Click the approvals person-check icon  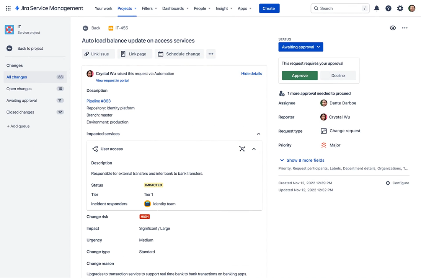282,93
